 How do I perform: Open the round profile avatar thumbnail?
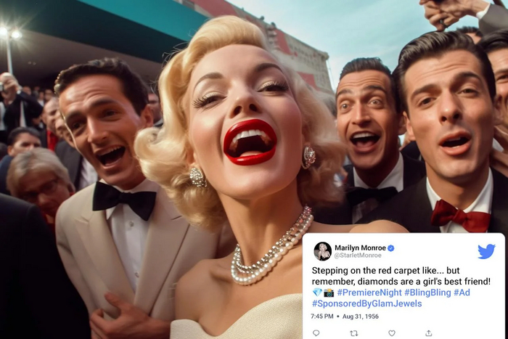pyautogui.click(x=323, y=251)
